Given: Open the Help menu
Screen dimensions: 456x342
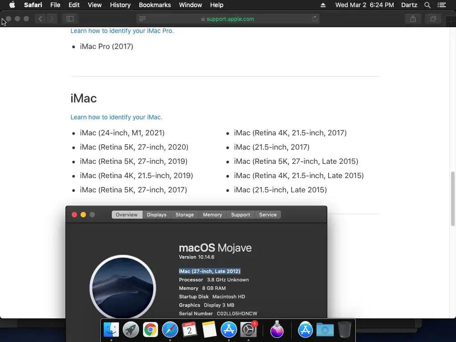Looking at the screenshot, I should (217, 5).
